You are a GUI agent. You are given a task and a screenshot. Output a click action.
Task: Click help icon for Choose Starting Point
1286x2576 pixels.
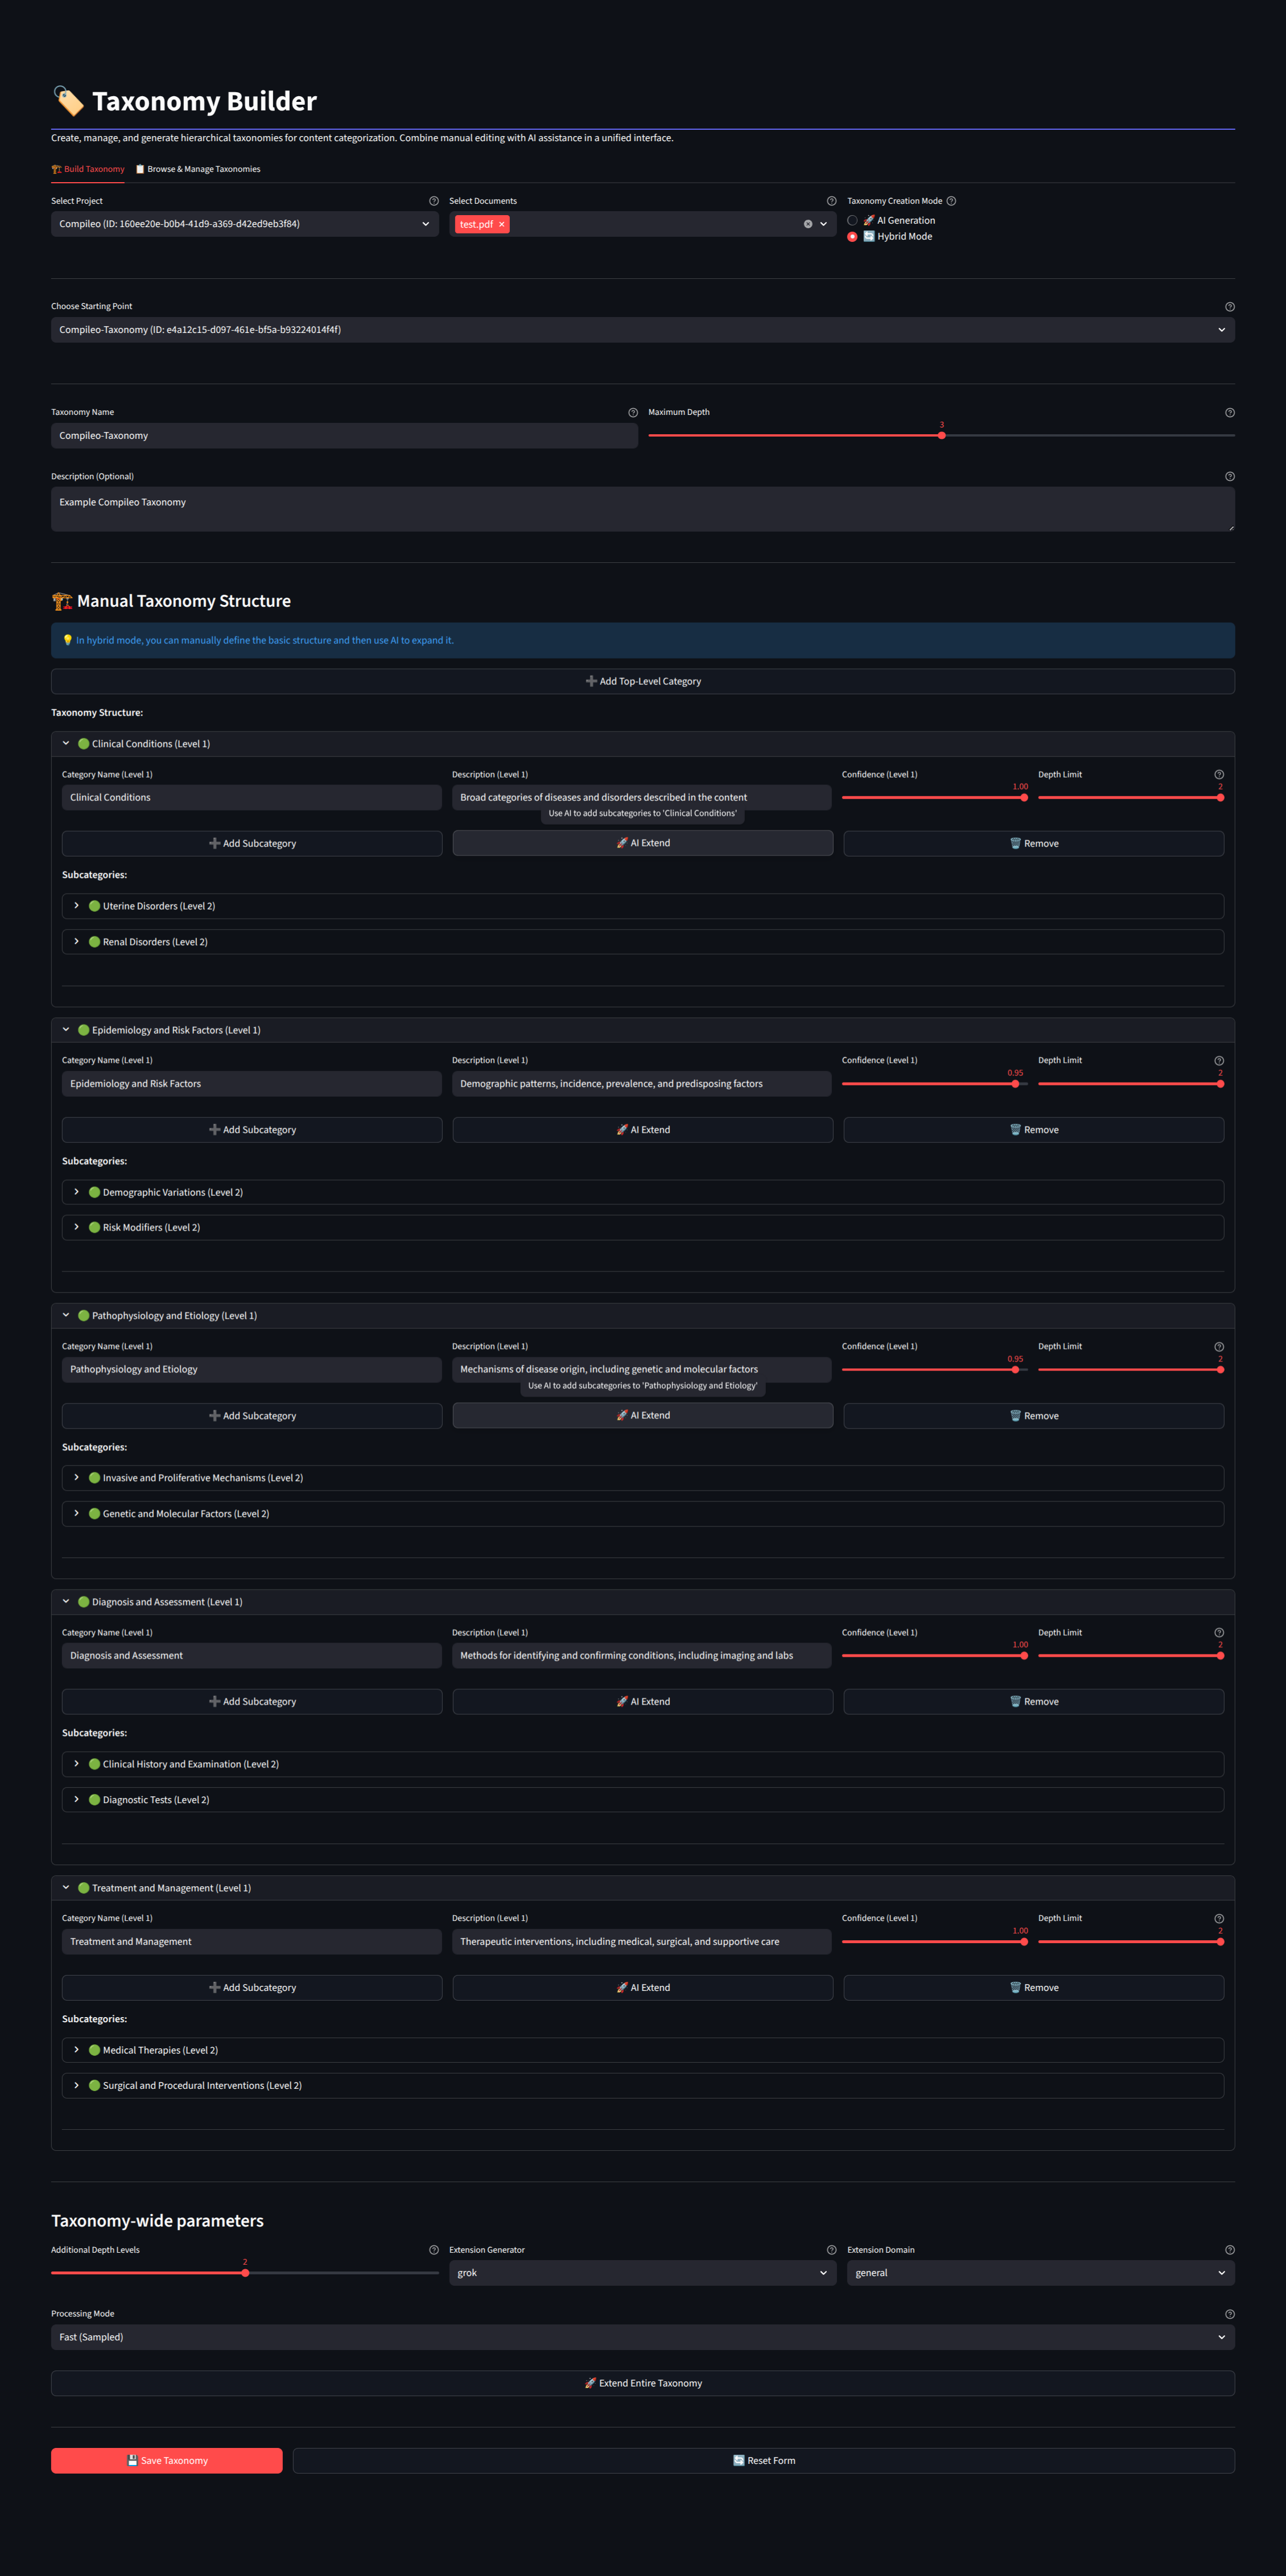coord(1229,307)
